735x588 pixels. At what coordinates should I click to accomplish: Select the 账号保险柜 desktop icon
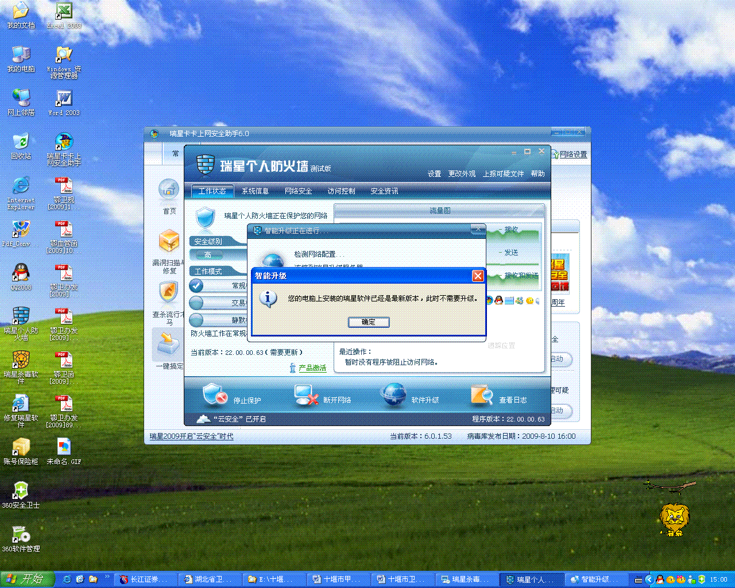tap(21, 452)
